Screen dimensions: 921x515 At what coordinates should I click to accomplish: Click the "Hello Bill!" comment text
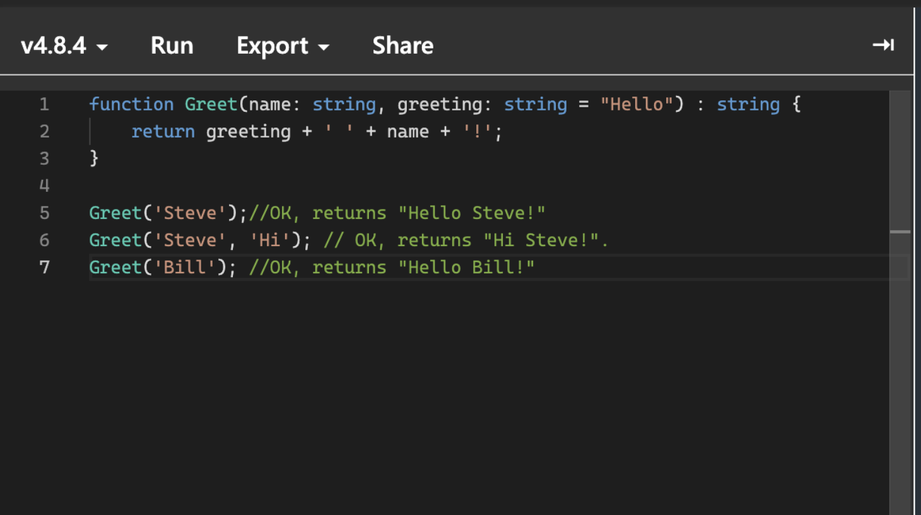[x=466, y=267]
